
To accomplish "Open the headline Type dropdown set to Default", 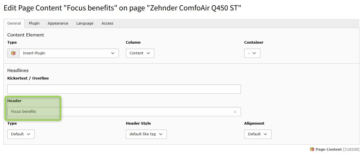I will 21,134.
